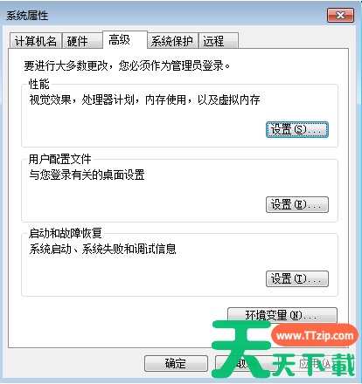Screen dimensions: 362x384
Task: Confirm with the 确定 button
Action: click(x=176, y=363)
